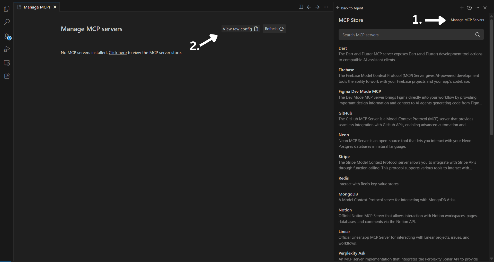Open View raw config
This screenshot has width=494, height=262.
pyautogui.click(x=240, y=29)
